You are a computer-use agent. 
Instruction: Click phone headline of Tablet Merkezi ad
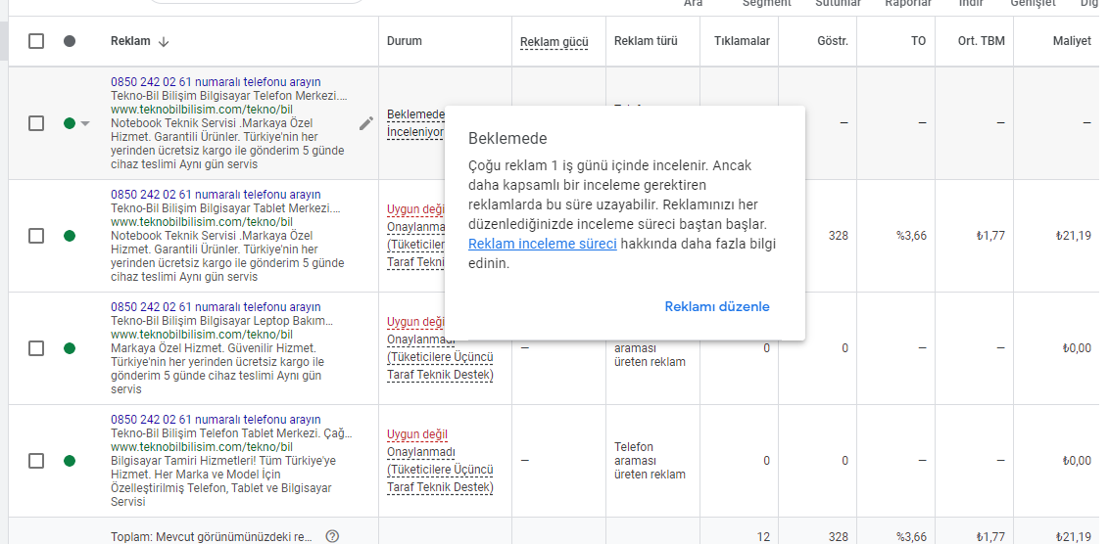tap(216, 195)
